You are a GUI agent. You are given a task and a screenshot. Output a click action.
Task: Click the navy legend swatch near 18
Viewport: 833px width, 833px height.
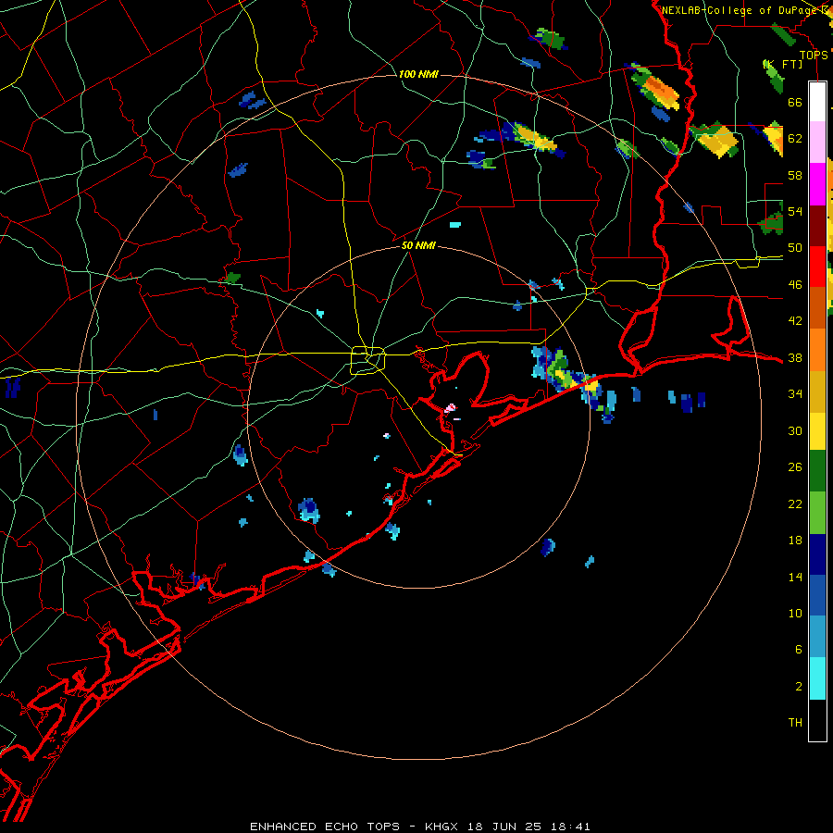click(x=817, y=554)
